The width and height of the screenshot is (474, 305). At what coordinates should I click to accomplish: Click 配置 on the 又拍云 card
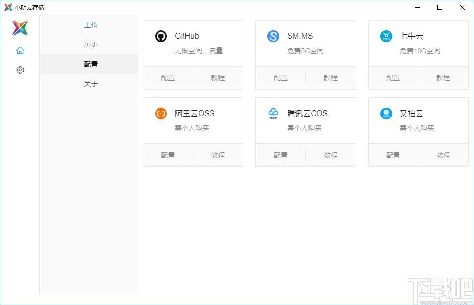[x=393, y=155]
